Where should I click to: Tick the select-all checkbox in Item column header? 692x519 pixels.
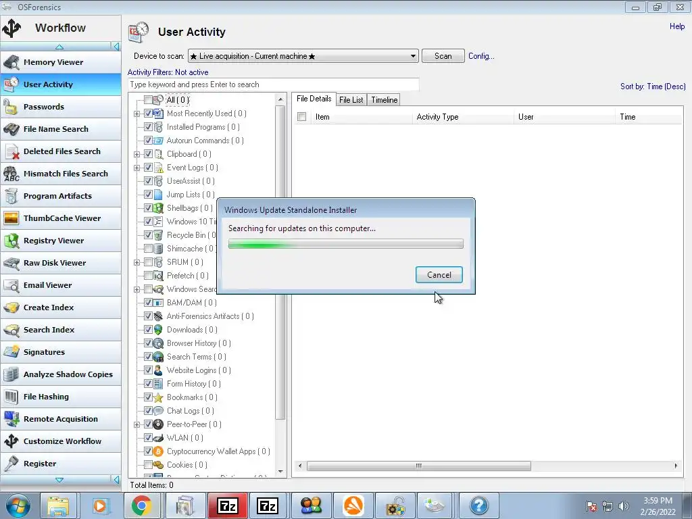coord(302,117)
